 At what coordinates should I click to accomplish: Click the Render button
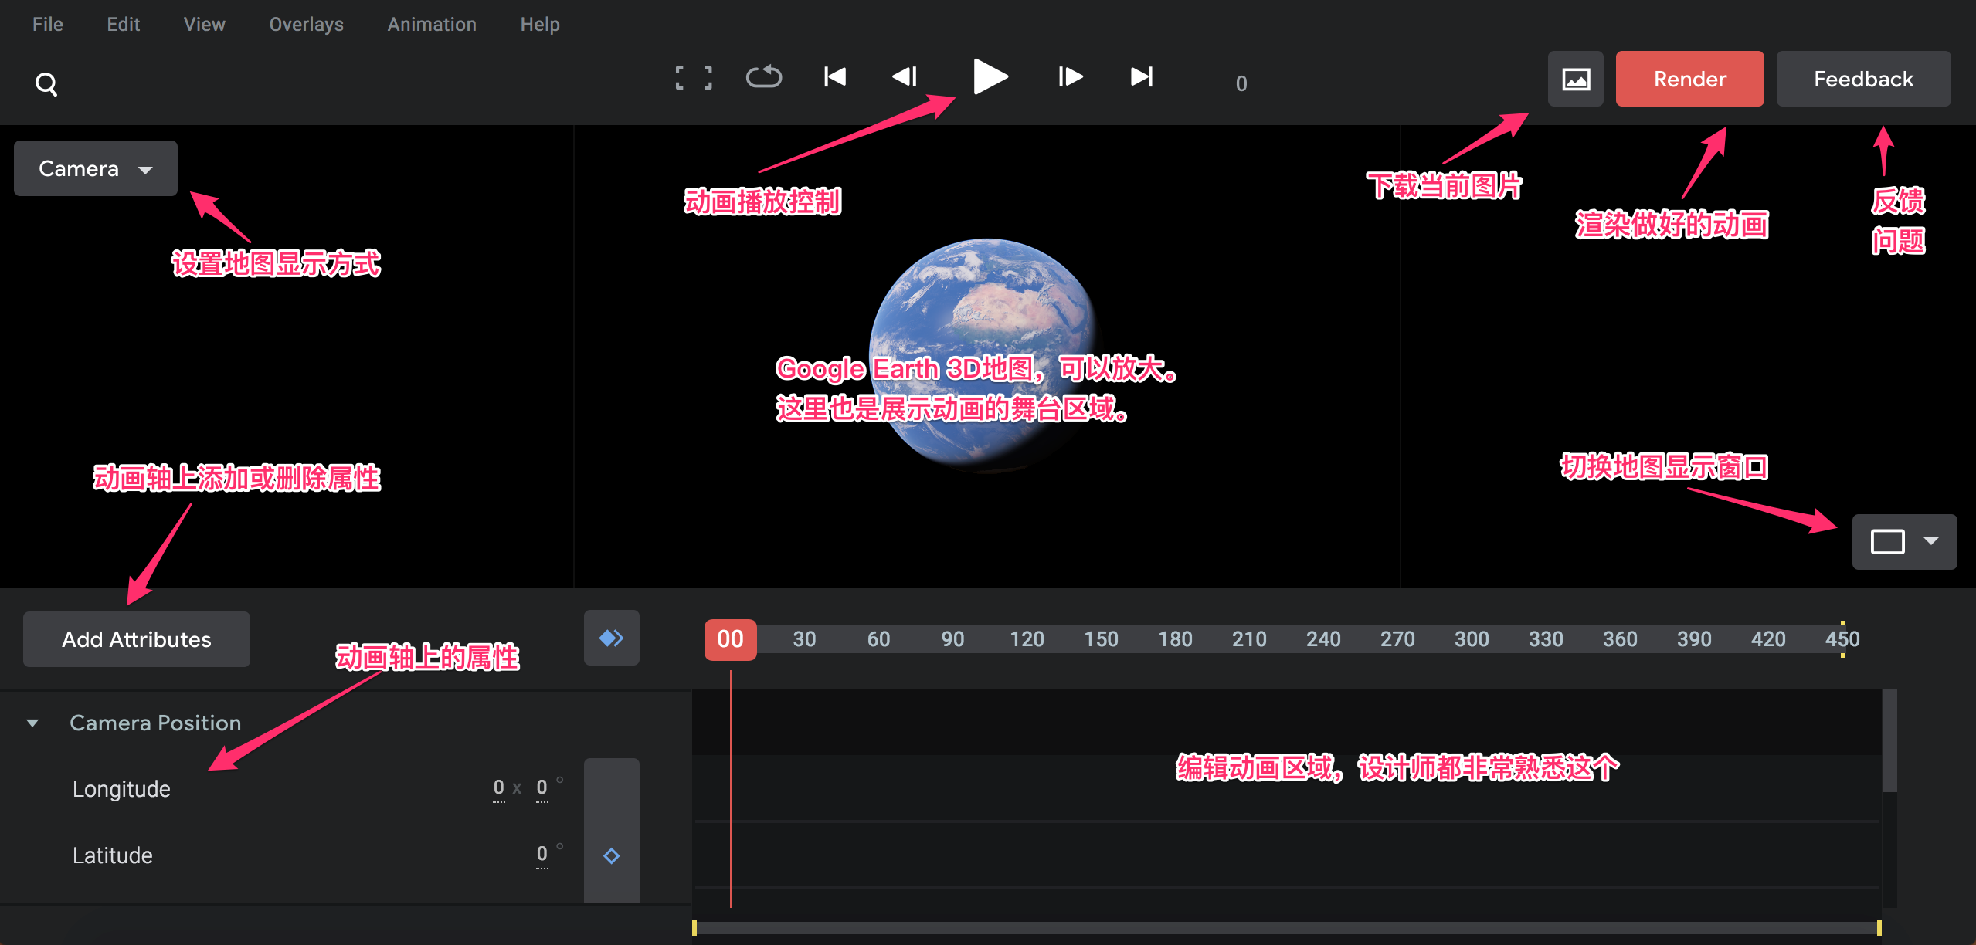1689,78
